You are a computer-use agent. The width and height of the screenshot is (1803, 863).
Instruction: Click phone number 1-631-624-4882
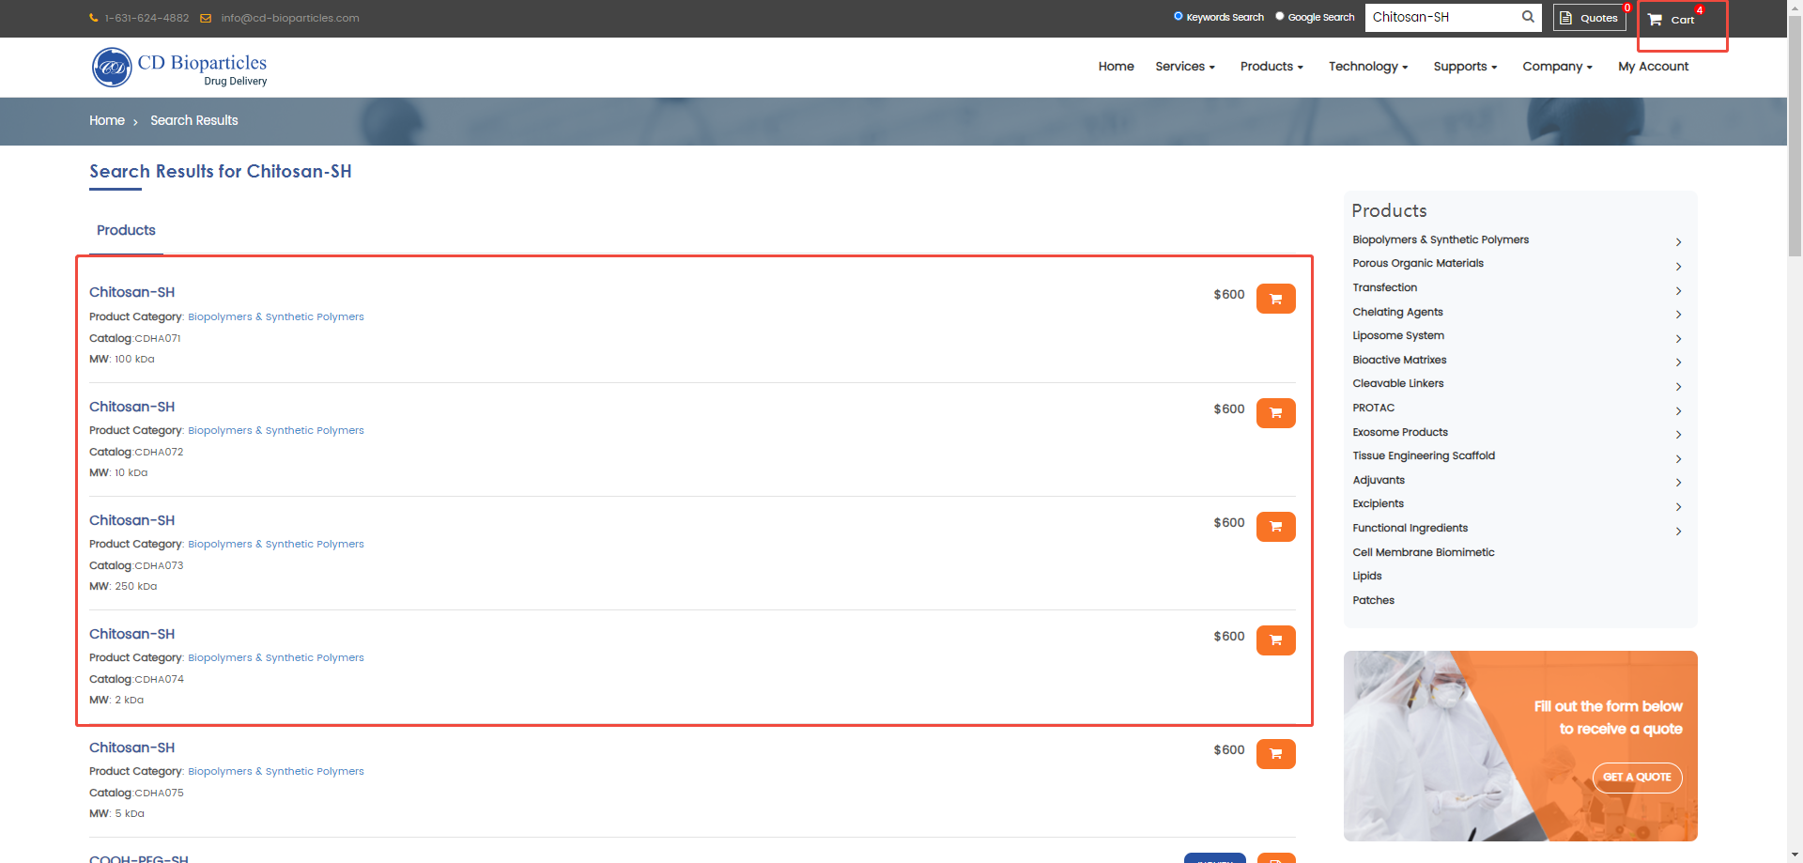tap(146, 18)
